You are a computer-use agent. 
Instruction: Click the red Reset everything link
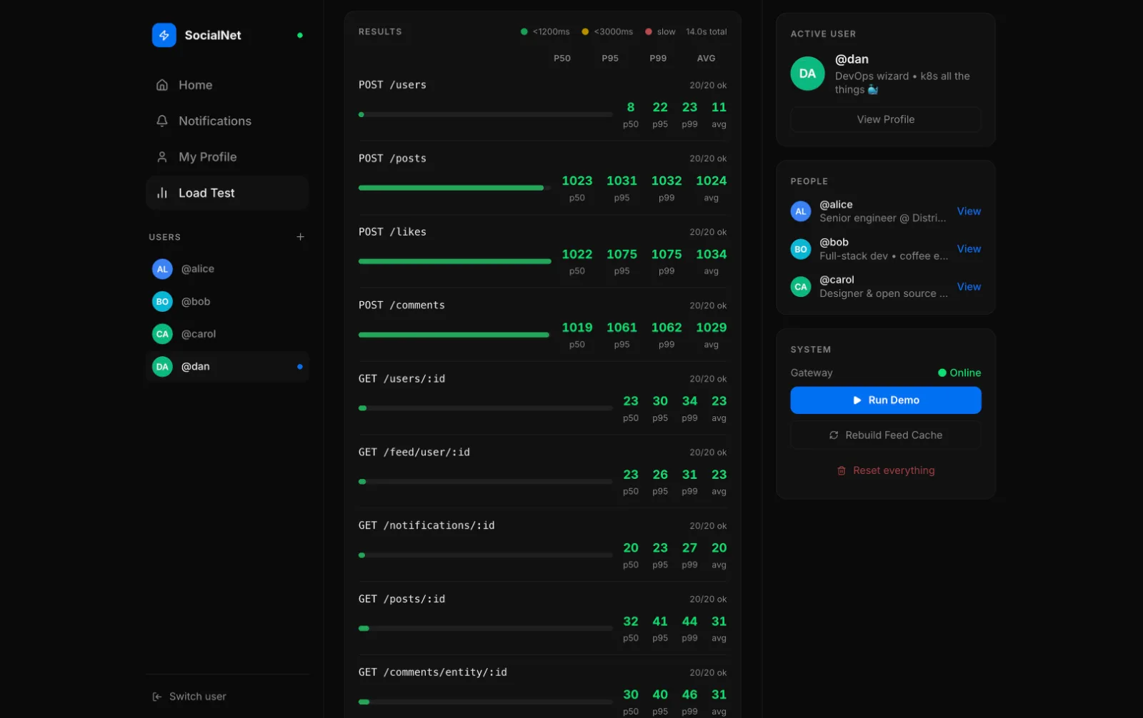(886, 470)
